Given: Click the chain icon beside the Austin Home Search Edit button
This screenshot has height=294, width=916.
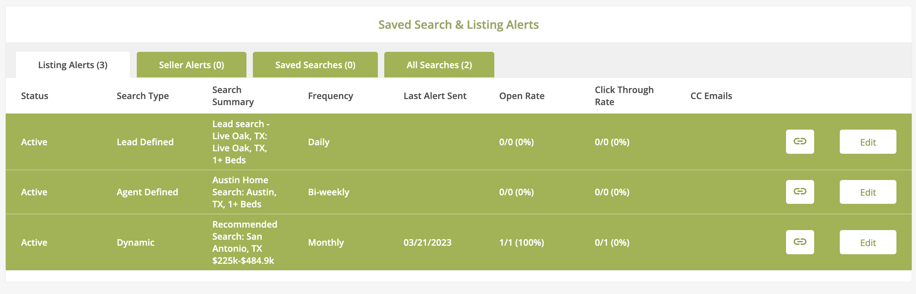Looking at the screenshot, I should tap(800, 192).
